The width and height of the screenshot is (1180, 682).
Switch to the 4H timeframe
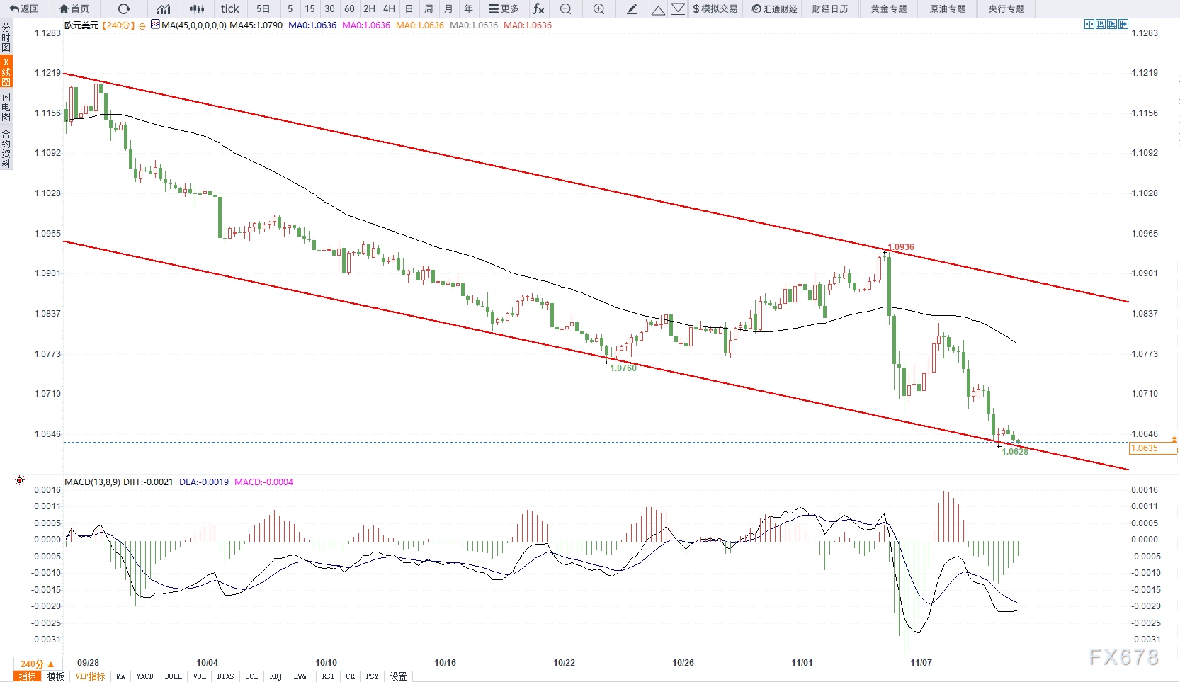coord(389,9)
